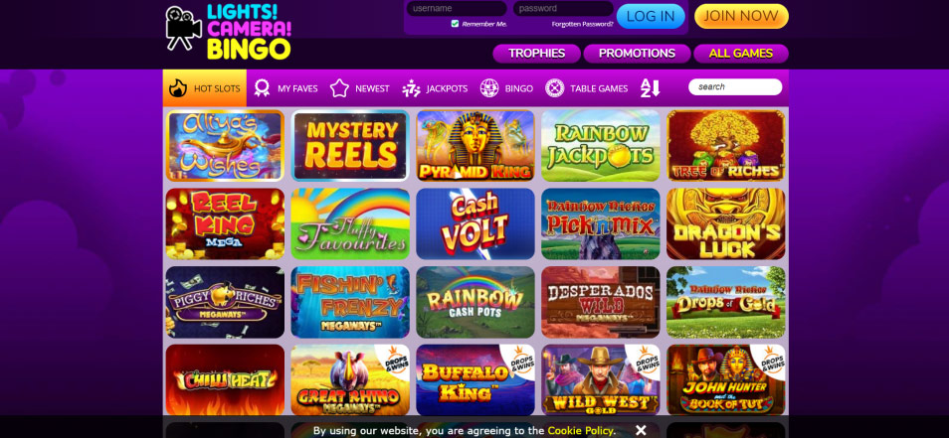This screenshot has width=949, height=438.
Task: Select the Bingo ball icon
Action: [x=489, y=88]
